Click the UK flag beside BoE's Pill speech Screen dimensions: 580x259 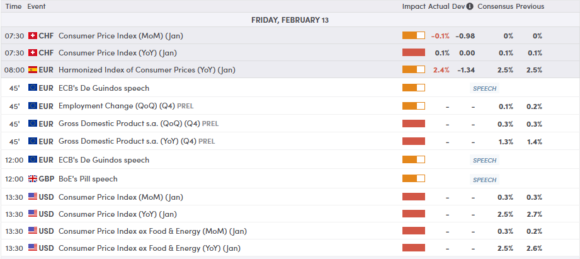click(33, 179)
